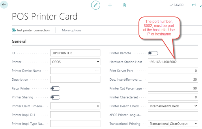
Task: Toggle the Fiscal Printer switch
Action: (x=55, y=88)
